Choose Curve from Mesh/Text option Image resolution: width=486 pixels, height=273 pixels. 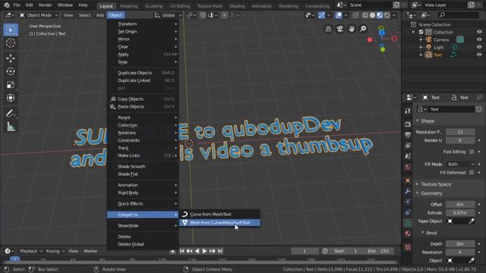click(x=219, y=214)
